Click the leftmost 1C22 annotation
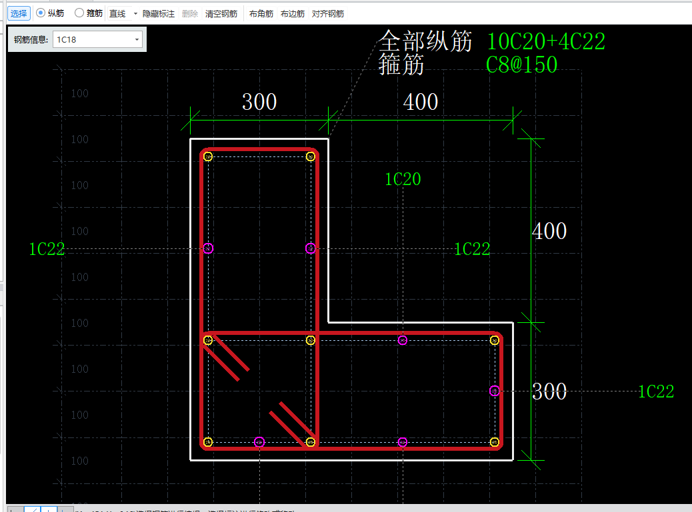Image resolution: width=692 pixels, height=512 pixels. [47, 249]
